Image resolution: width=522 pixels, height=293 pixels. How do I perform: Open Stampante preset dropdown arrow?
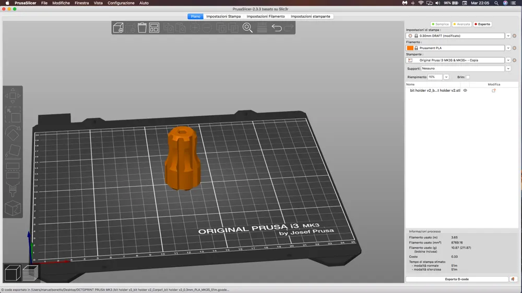pos(508,60)
